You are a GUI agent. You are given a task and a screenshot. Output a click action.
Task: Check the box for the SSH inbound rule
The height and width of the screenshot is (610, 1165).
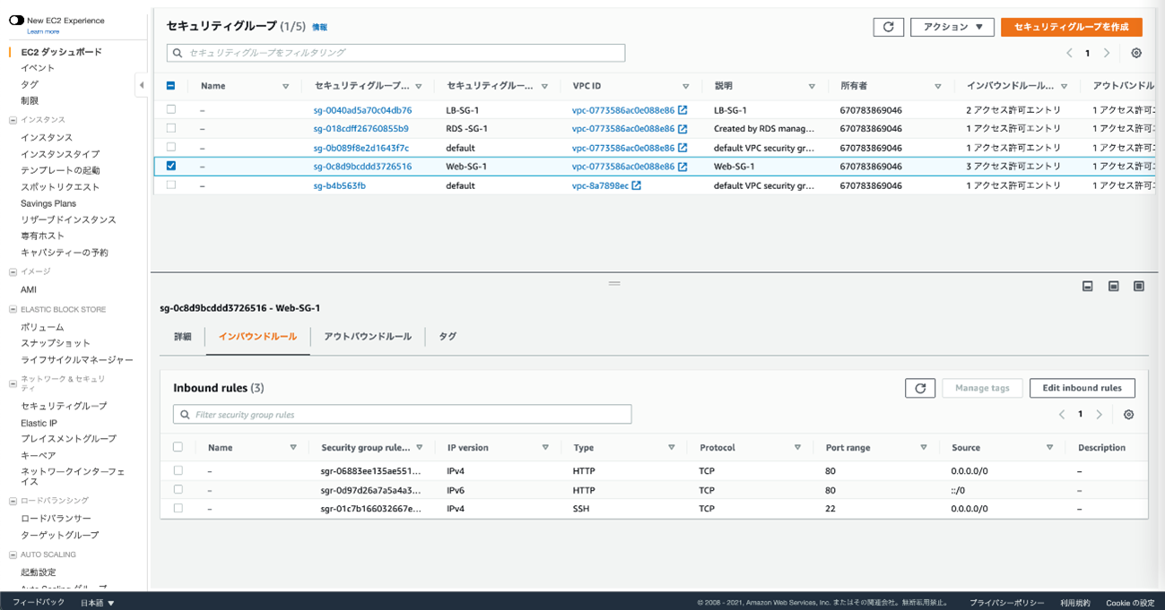tap(178, 508)
